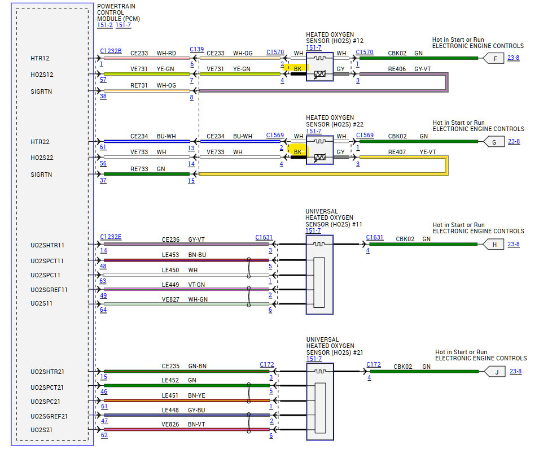This screenshot has height=453, width=539.
Task: Click the HO2S #12 sensor symbol box
Action: coord(319,67)
